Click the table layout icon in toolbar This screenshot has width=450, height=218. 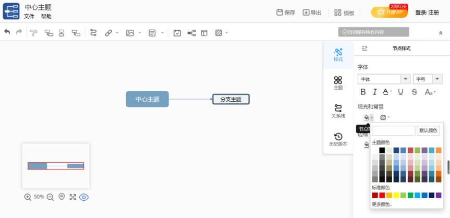(x=204, y=33)
